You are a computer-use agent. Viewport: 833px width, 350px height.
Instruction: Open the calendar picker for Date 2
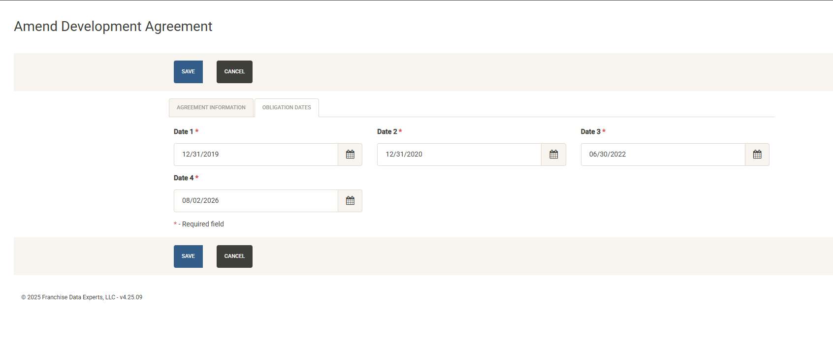[x=553, y=155]
